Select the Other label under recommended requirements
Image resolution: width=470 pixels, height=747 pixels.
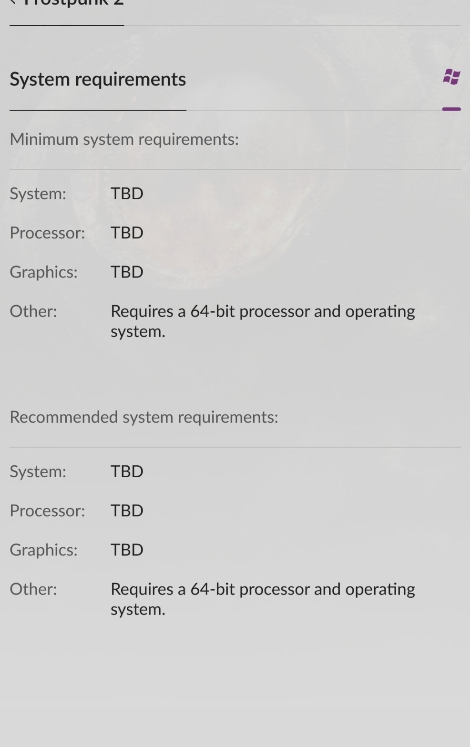point(33,589)
